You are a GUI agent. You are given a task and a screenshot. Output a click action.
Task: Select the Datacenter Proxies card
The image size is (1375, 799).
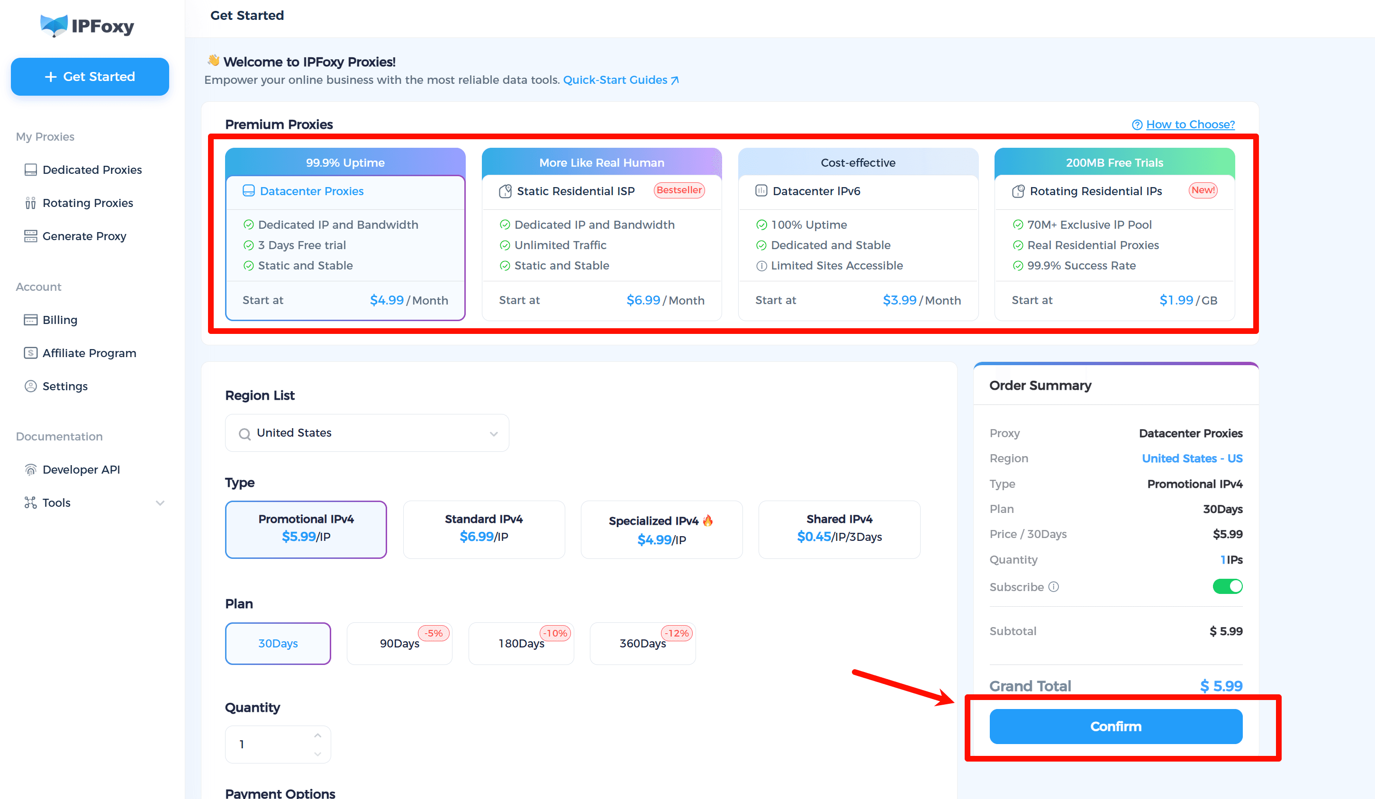point(345,234)
